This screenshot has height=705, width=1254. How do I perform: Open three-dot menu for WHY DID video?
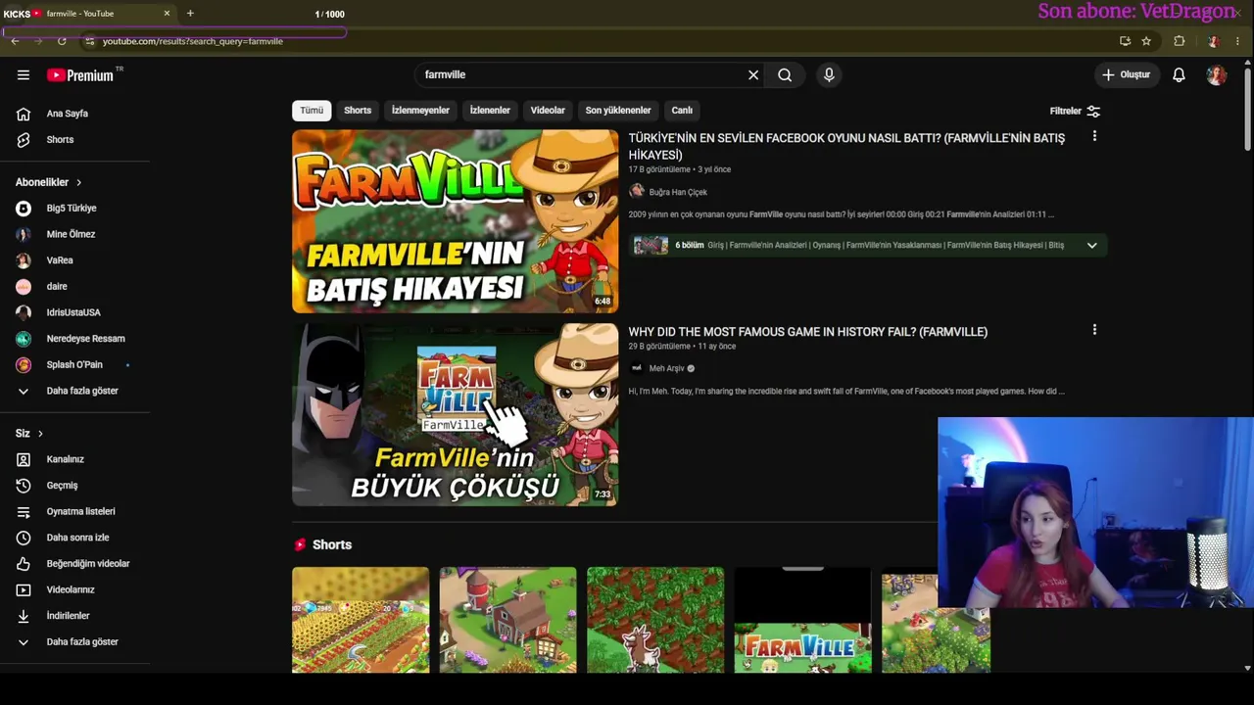(x=1094, y=330)
